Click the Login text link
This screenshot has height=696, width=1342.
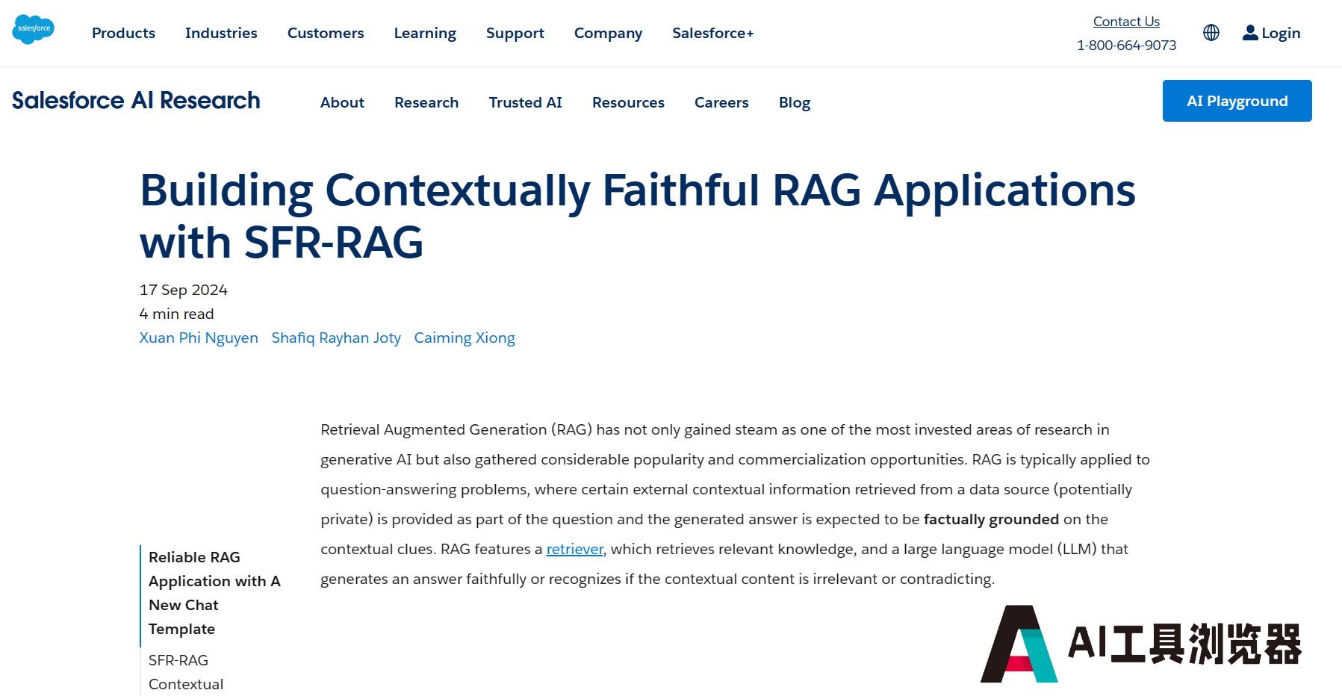click(1281, 33)
